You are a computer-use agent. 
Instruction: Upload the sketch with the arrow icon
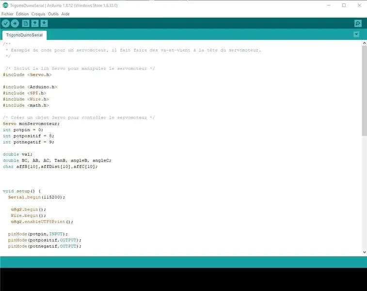[15, 23]
